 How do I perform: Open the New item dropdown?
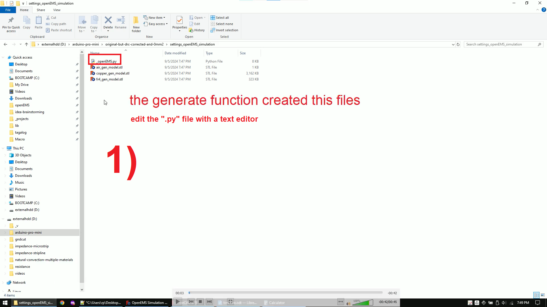point(154,18)
